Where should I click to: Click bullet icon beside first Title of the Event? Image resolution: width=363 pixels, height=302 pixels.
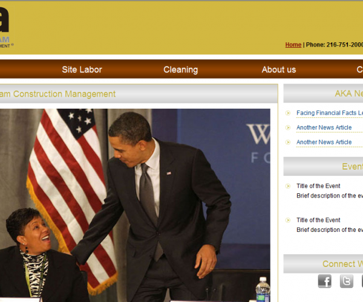(x=288, y=186)
